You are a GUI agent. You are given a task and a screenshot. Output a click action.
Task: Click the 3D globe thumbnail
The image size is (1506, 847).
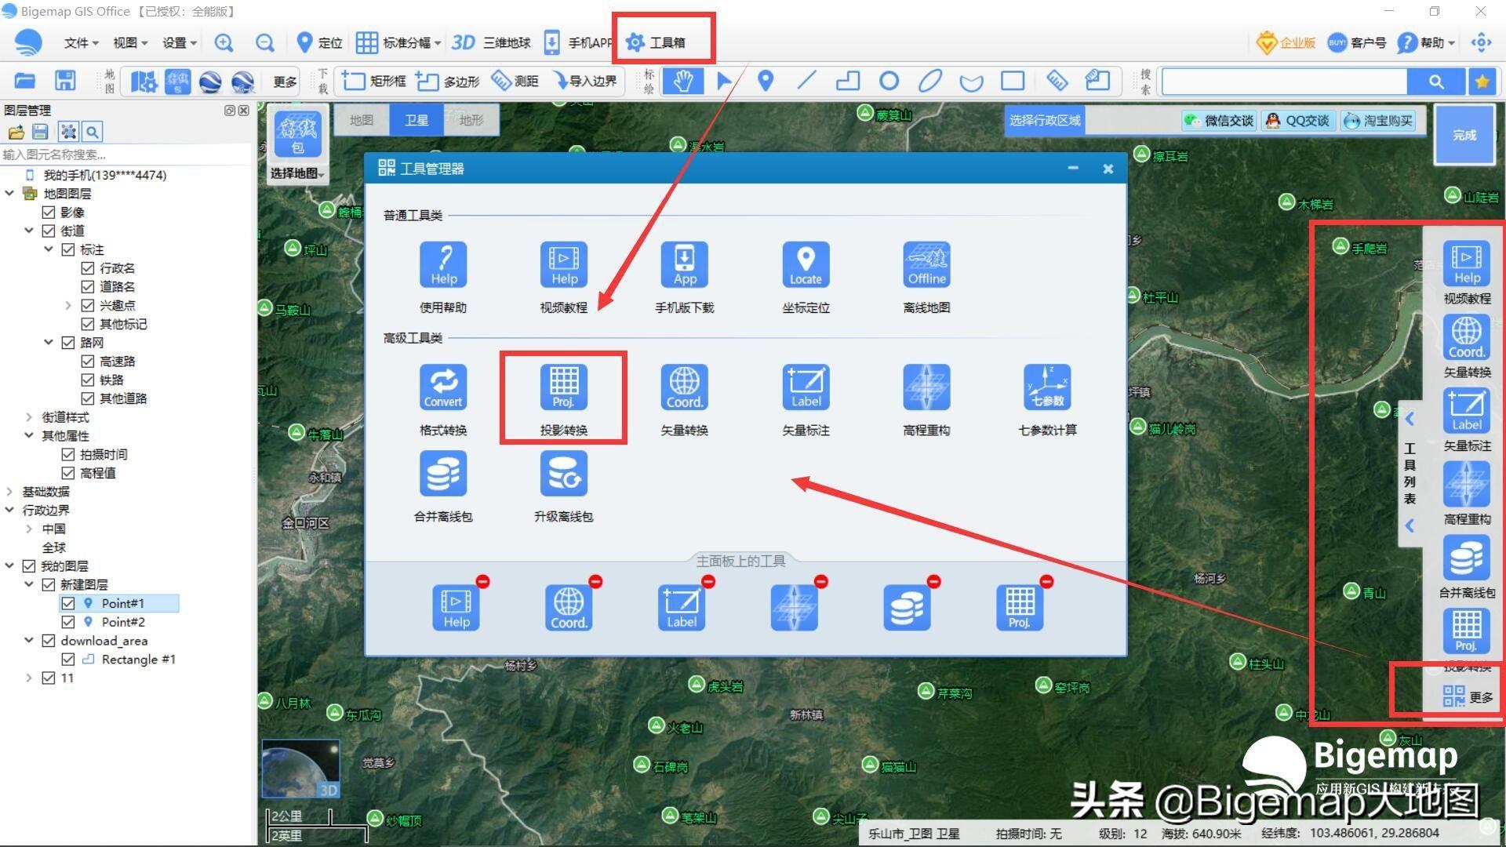(x=300, y=768)
